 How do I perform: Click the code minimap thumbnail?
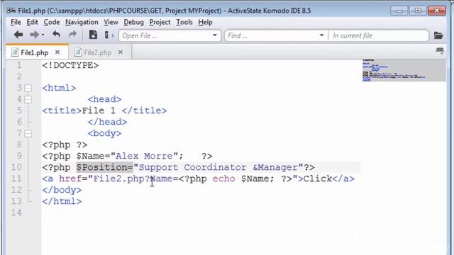(404, 70)
